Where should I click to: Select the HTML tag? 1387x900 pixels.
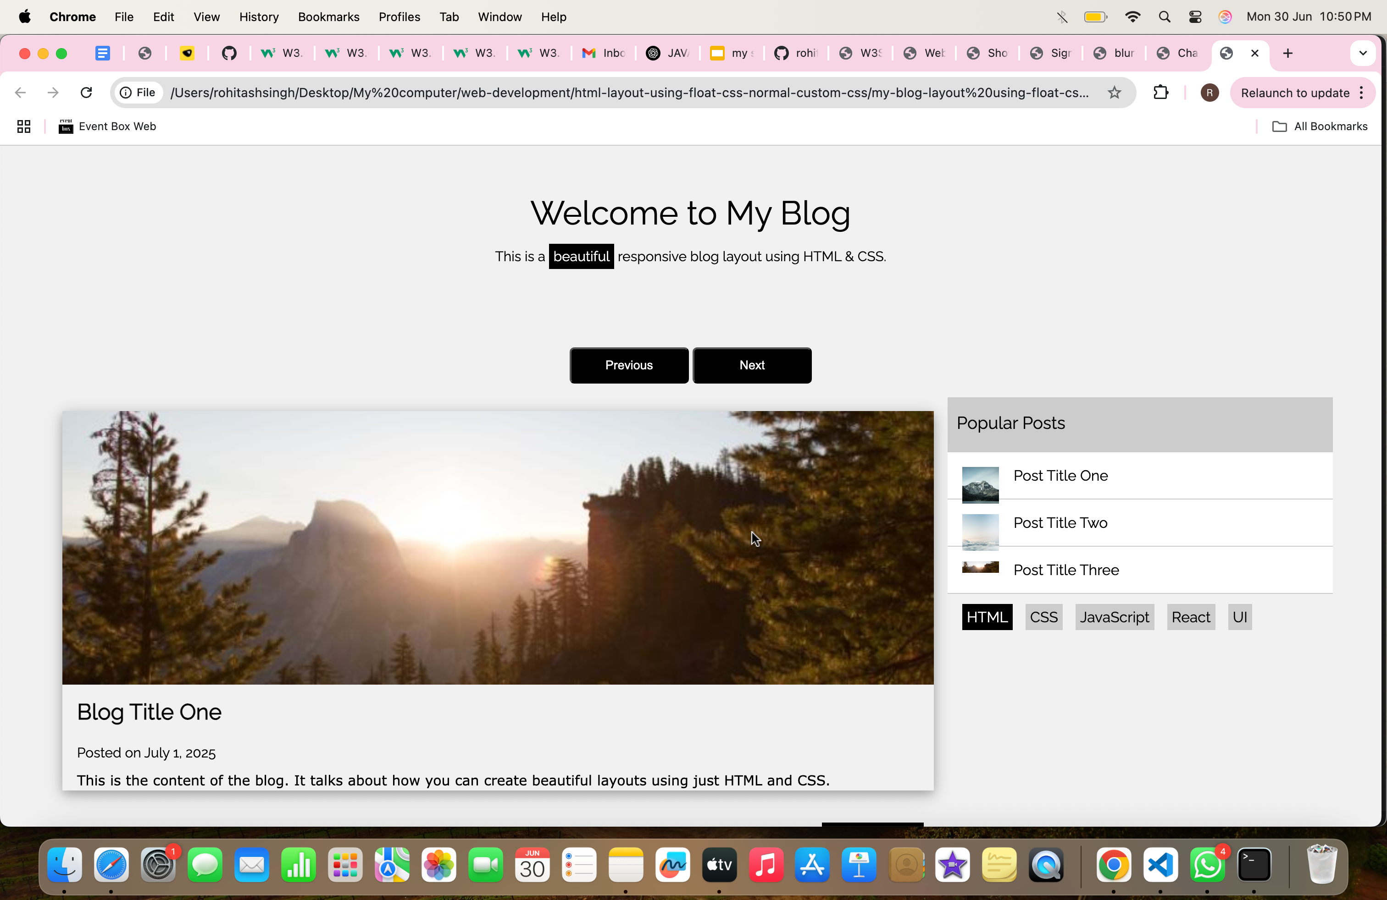[987, 617]
